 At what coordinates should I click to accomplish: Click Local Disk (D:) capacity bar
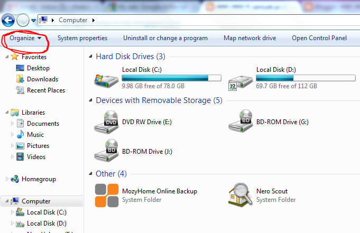[306, 78]
